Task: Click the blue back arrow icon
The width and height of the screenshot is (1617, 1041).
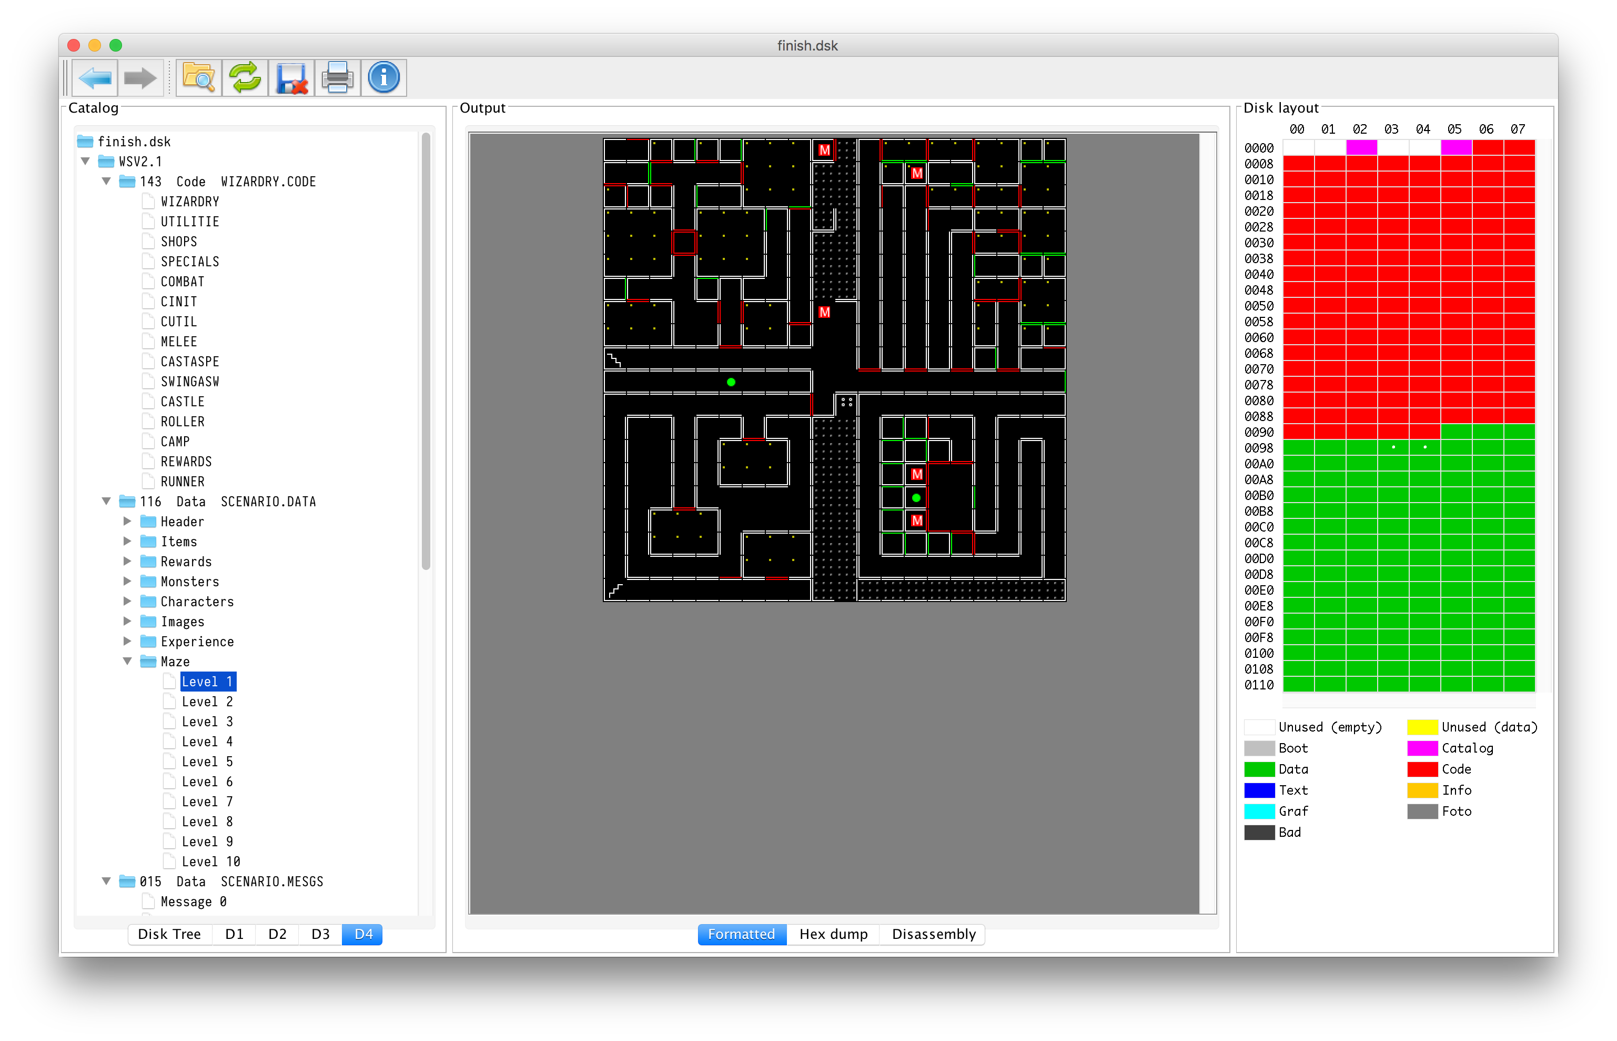Action: 95,78
